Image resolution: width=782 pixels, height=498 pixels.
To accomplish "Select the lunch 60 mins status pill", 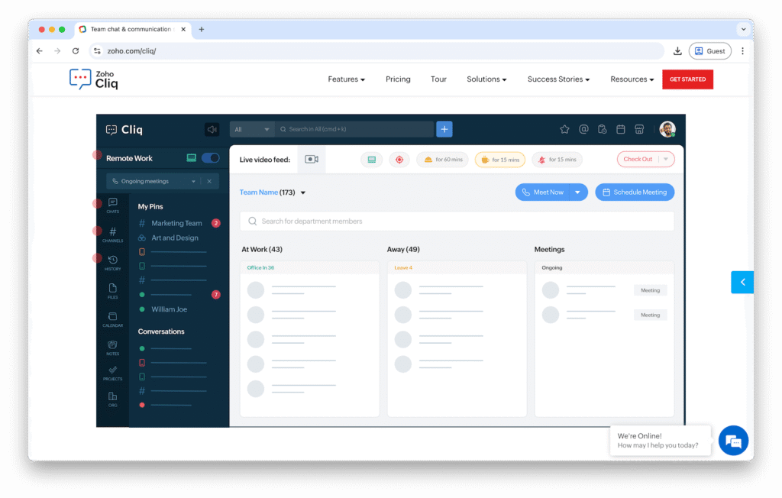I will point(442,160).
